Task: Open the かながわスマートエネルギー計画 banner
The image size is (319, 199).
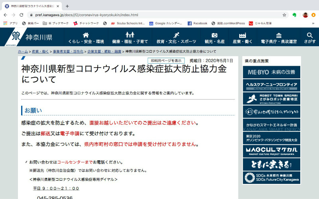Action: [x=272, y=125]
